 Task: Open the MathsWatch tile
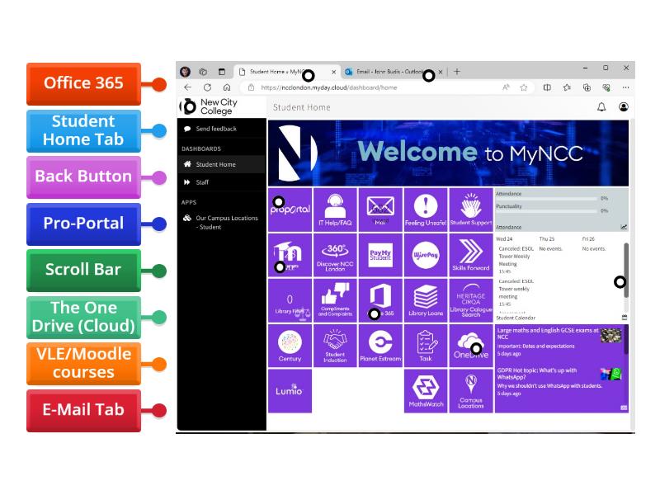425,389
